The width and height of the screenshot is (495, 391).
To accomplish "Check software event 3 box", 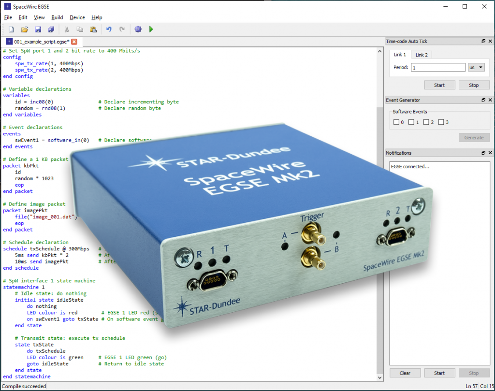I will click(440, 122).
